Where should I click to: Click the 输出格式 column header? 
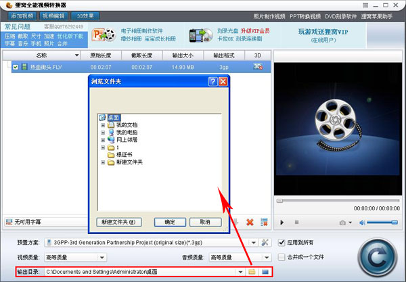click(224, 55)
